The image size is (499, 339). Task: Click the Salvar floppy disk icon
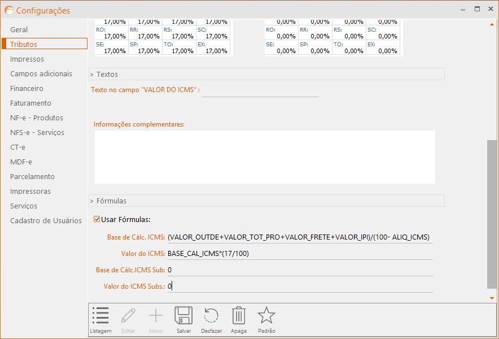183,316
